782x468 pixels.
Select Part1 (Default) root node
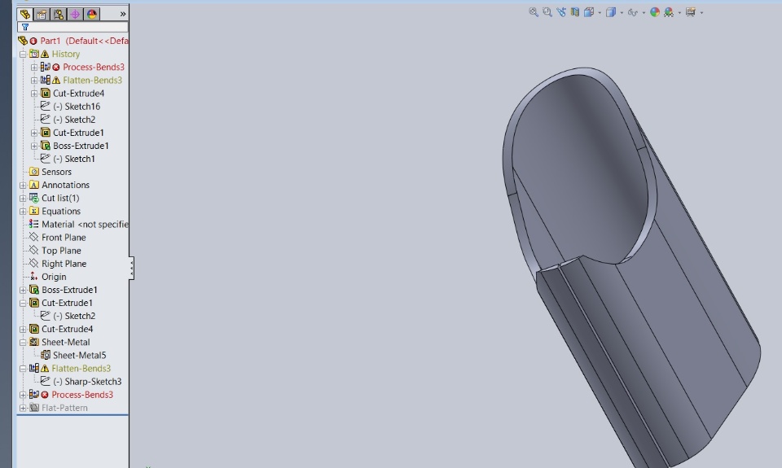pos(84,41)
